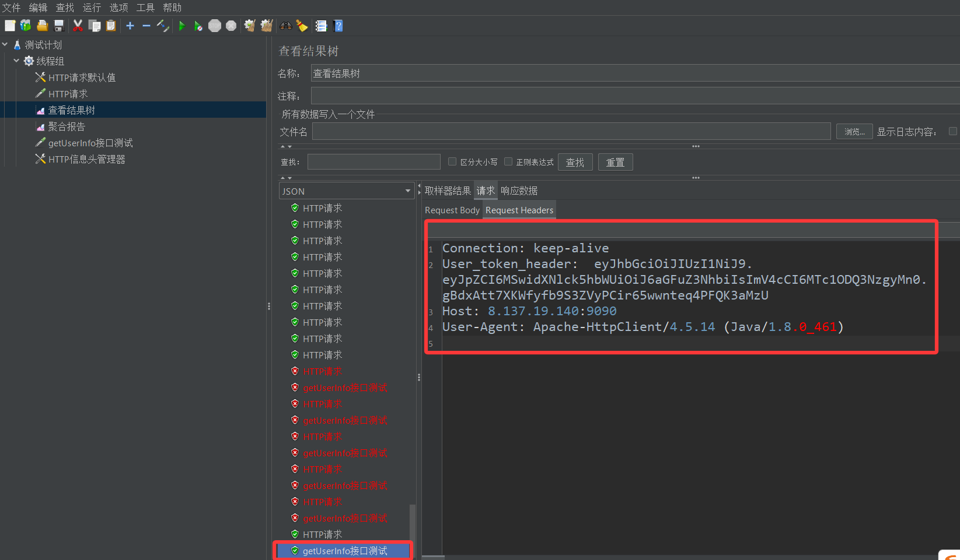
Task: Click the Paste clipboard icon
Action: [x=111, y=26]
